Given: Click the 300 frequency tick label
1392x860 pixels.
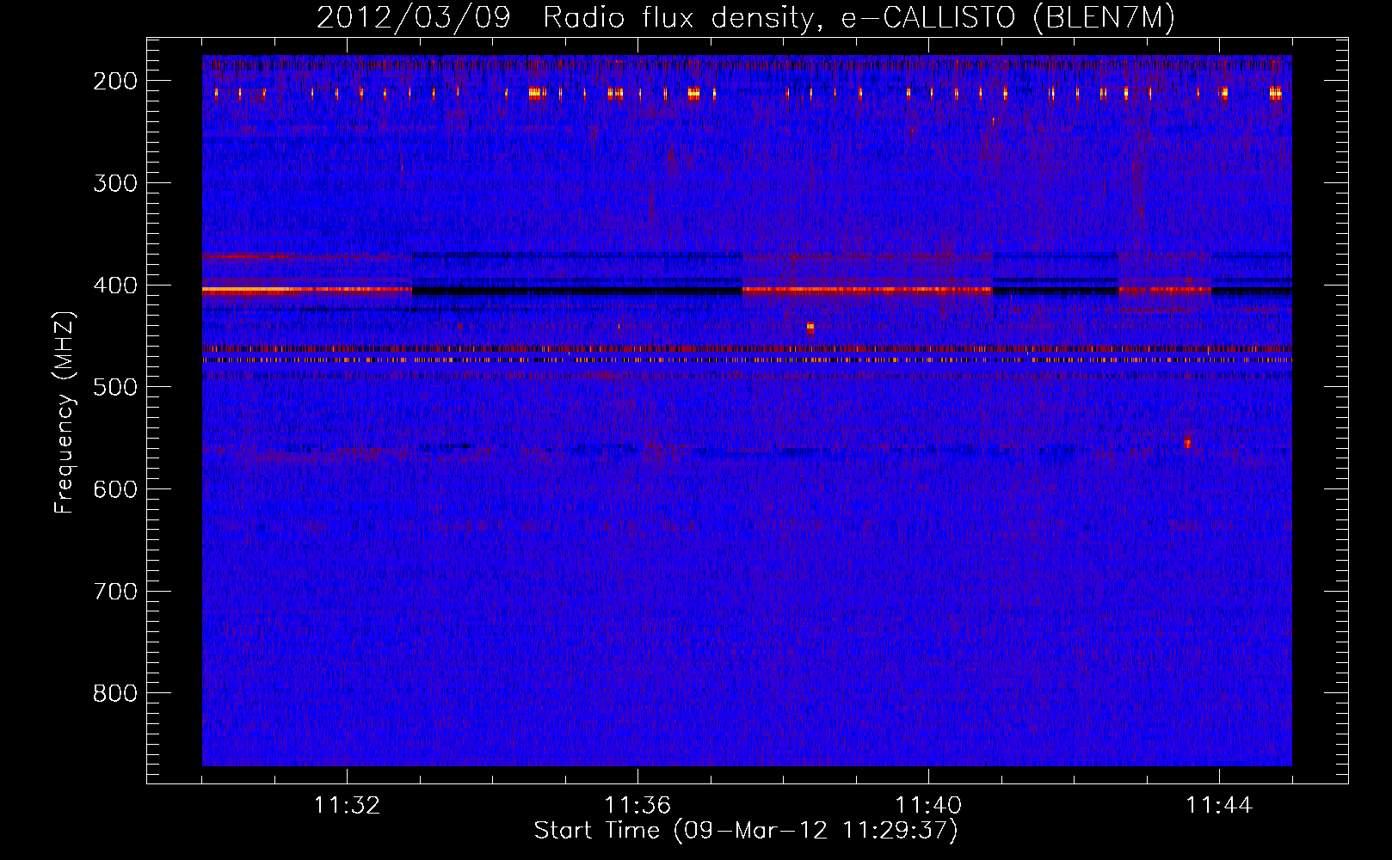Looking at the screenshot, I should 115,183.
